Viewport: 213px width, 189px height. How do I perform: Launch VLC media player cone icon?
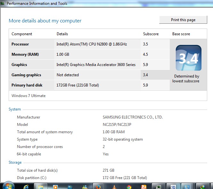click(114, 187)
